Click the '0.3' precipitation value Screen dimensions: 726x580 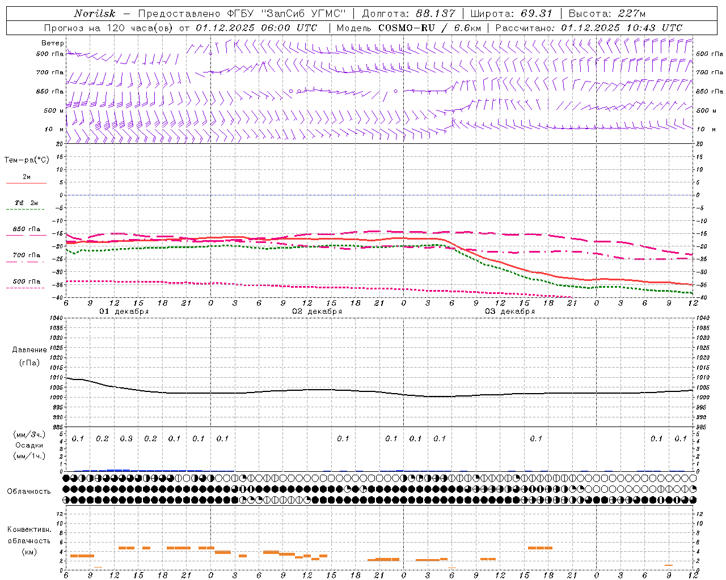pyautogui.click(x=126, y=438)
